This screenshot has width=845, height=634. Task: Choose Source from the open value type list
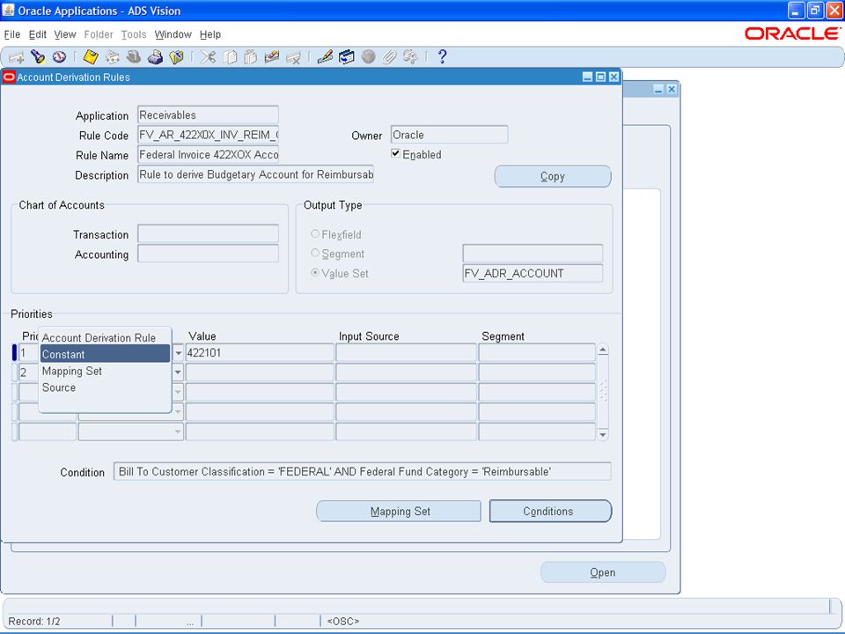[105, 387]
